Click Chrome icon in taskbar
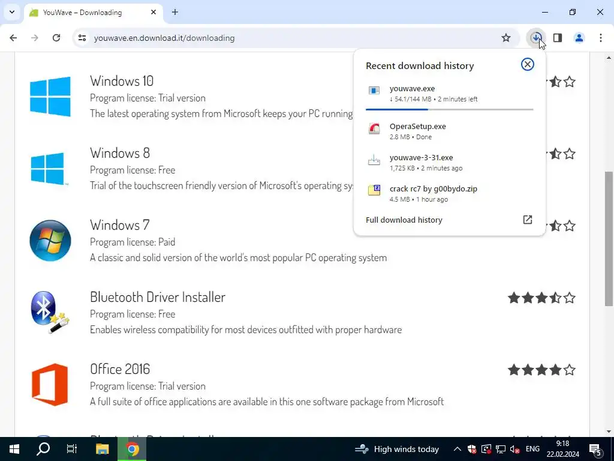The width and height of the screenshot is (614, 461). 132,449
